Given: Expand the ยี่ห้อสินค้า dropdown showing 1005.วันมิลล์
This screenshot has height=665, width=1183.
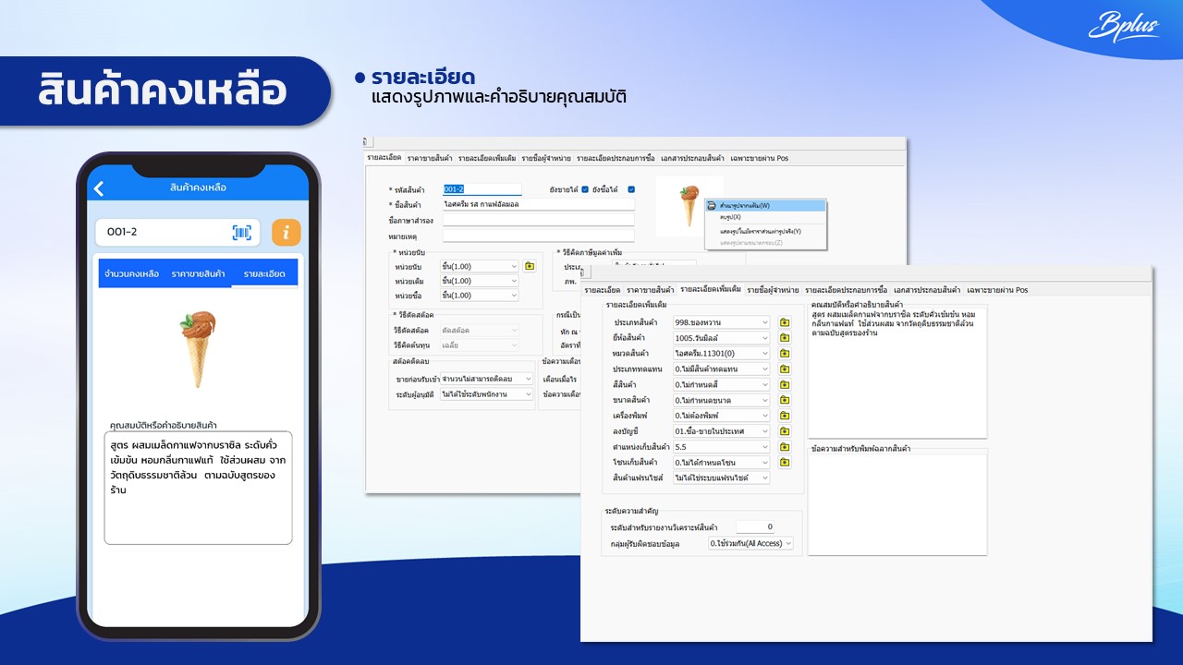Looking at the screenshot, I should 721,338.
